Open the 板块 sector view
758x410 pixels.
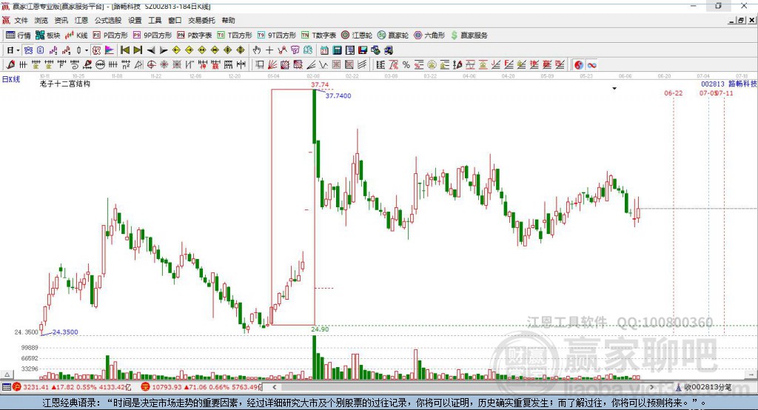tap(47, 36)
